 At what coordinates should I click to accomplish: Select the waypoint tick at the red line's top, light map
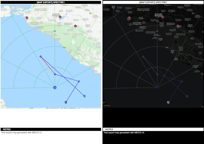(x=41, y=56)
